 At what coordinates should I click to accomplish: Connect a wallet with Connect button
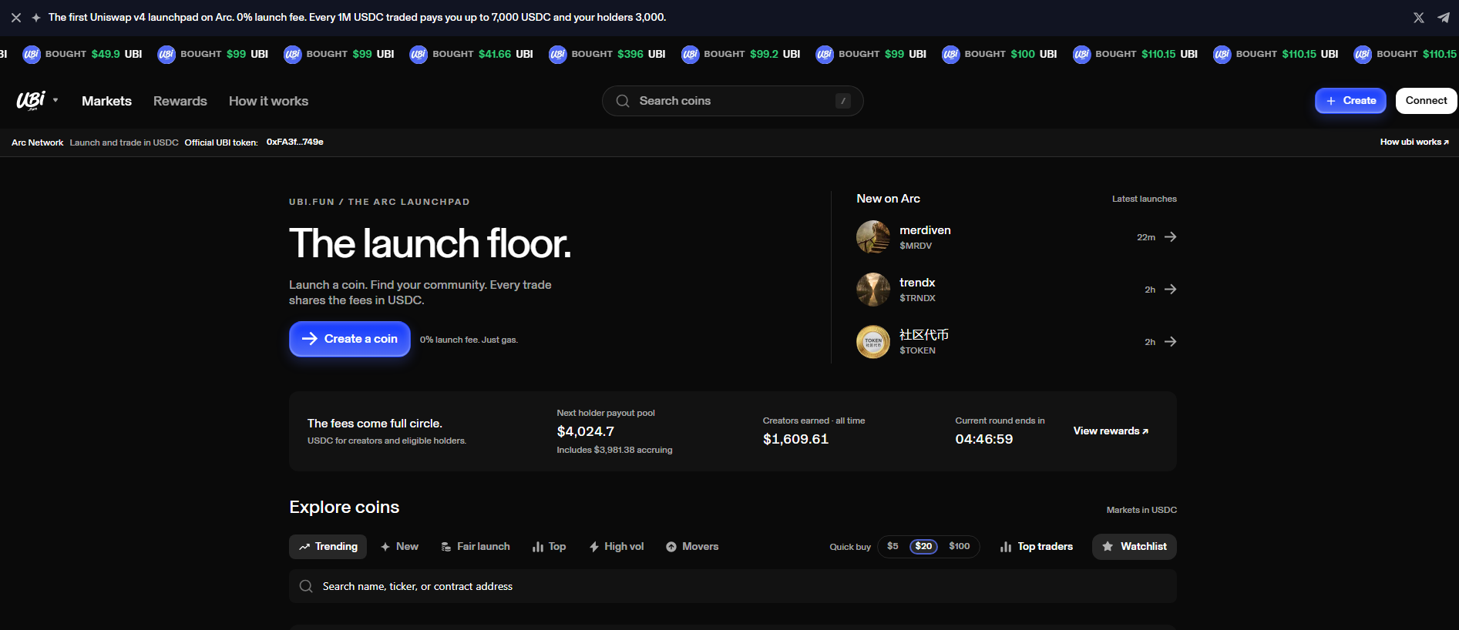pyautogui.click(x=1426, y=101)
